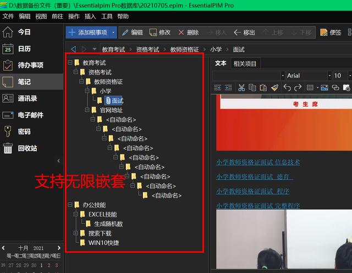
Task: Collapse the 教育考试 tree node
Action: pyautogui.click(x=70, y=63)
